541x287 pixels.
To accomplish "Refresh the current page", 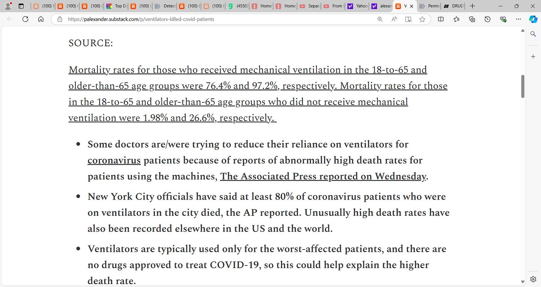I will tap(25, 19).
